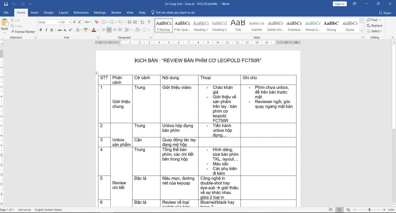Increase font size with Grow Font
The image size is (396, 213).
pyautogui.click(x=74, y=22)
